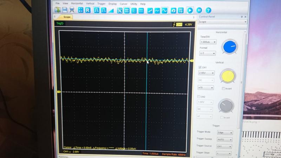281x158 pixels.
Task: Open the Trigger Mode Edge dropdown
Action: [225, 133]
